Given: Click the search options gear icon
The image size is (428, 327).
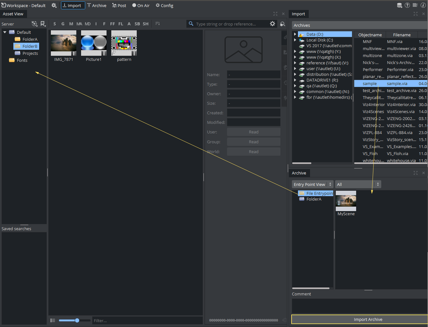Looking at the screenshot, I should (273, 24).
